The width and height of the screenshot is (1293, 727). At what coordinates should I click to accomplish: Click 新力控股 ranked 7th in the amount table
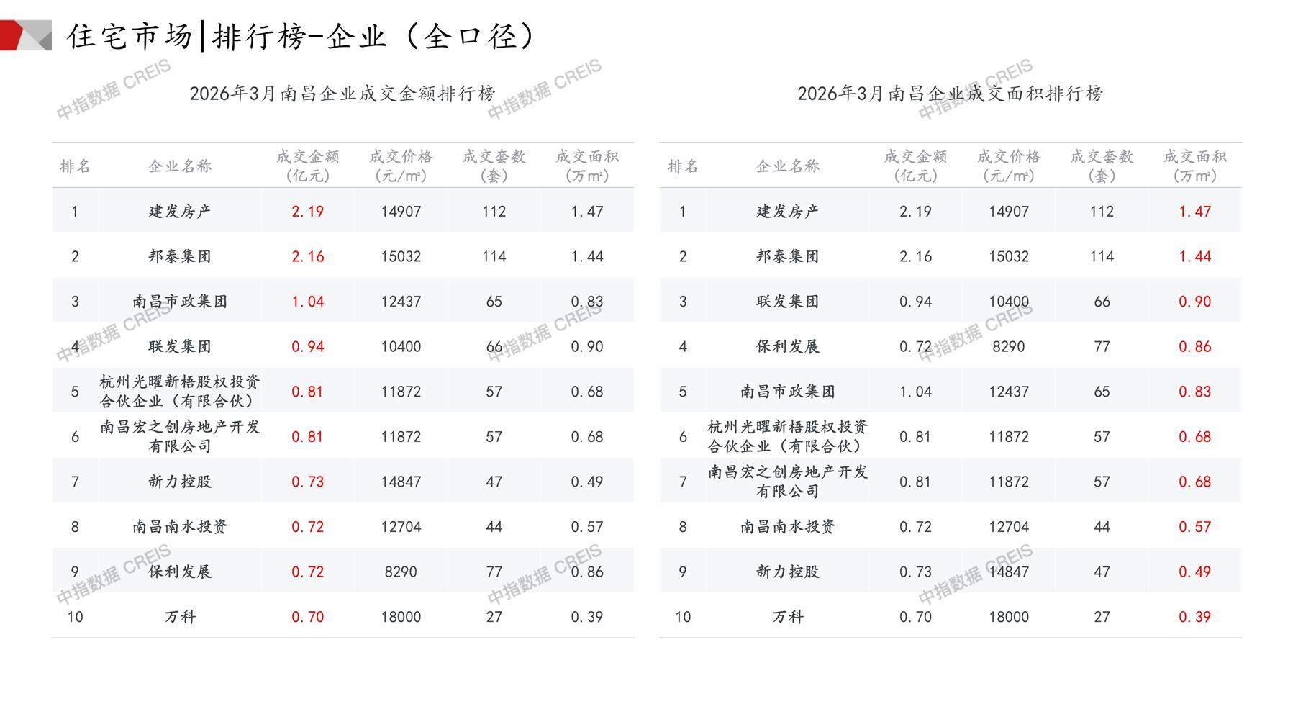pos(180,482)
